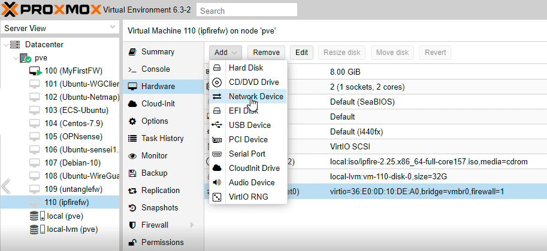Image resolution: width=547 pixels, height=251 pixels.
Task: Select the Default (SeaBIOS) row
Action: [x=376, y=102]
